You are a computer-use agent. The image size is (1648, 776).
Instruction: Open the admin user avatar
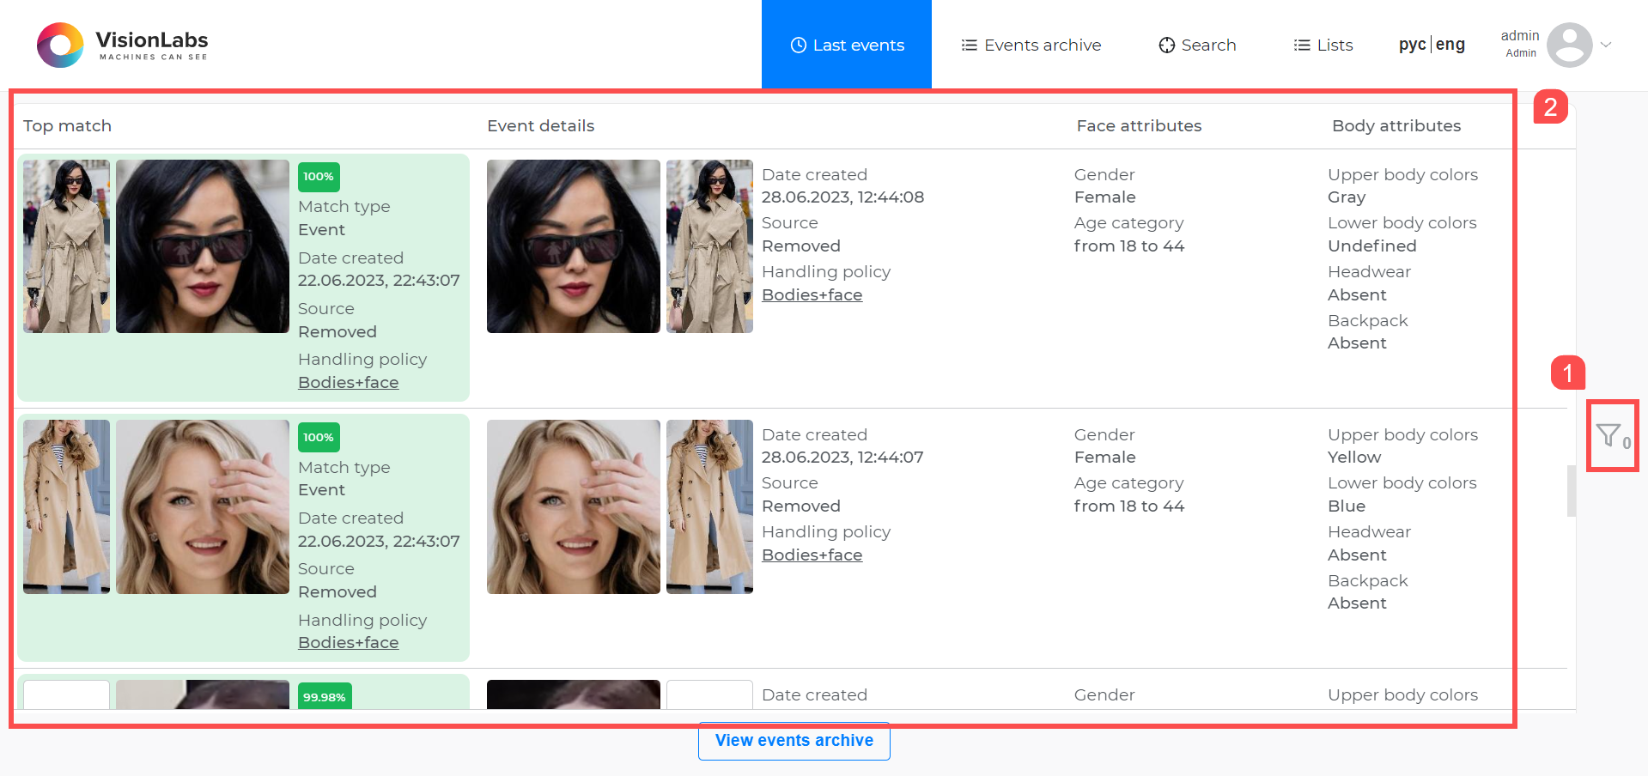1569,45
